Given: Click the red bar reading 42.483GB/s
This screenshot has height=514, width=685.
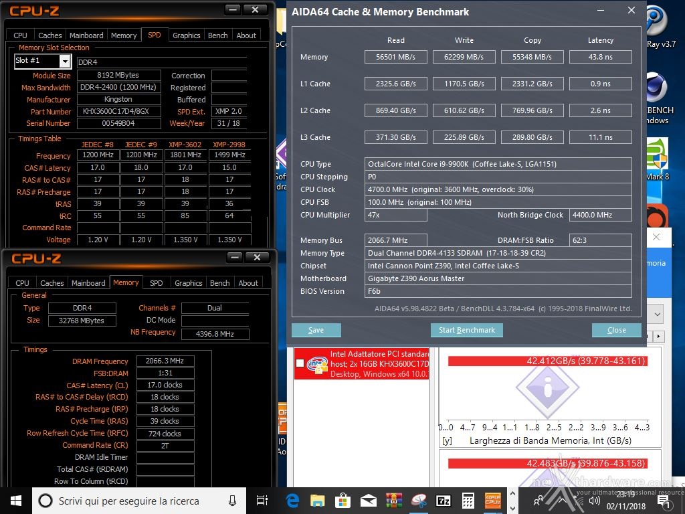Looking at the screenshot, I should point(547,463).
